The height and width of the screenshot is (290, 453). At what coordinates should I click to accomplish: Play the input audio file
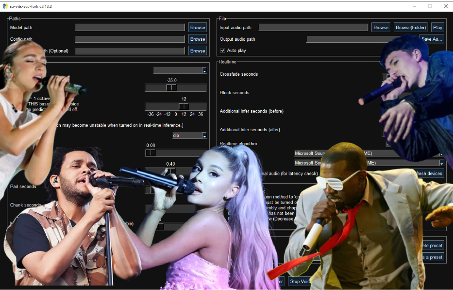click(437, 28)
